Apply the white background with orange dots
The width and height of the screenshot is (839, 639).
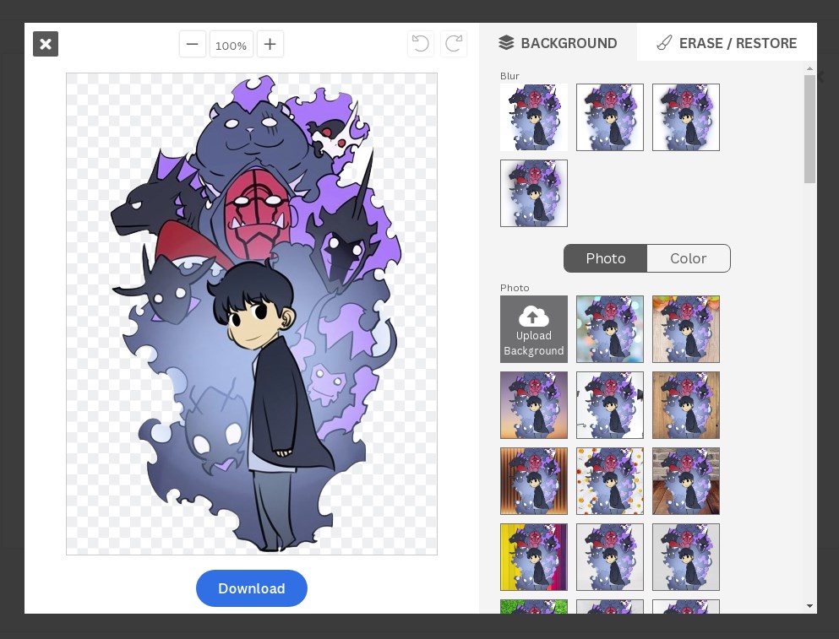(x=609, y=481)
